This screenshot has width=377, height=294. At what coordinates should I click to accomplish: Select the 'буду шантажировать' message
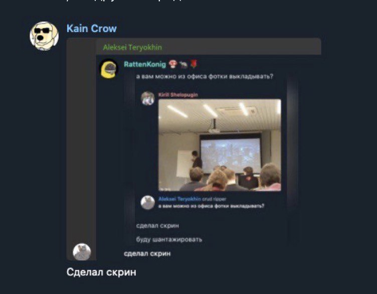(x=169, y=239)
